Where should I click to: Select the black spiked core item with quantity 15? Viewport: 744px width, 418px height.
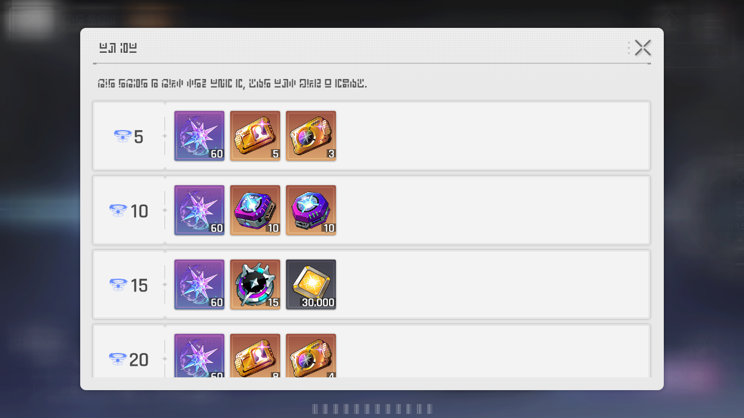coord(255,284)
